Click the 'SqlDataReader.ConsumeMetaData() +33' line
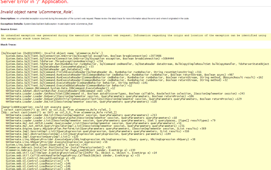Image resolution: width=271 pixels, height=170 pixels. tap(49, 67)
